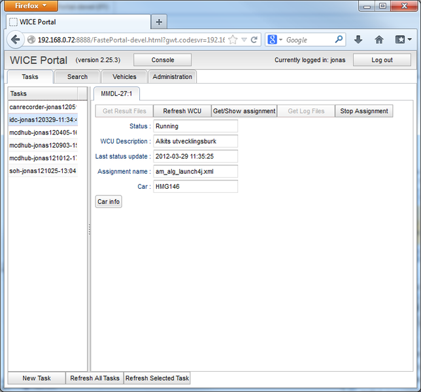Click the search magnifier icon in Google box
The width and height of the screenshot is (421, 392).
pos(339,40)
